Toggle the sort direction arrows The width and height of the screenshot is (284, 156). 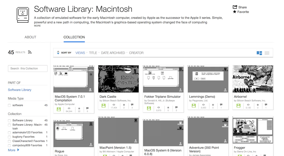tap(58, 53)
